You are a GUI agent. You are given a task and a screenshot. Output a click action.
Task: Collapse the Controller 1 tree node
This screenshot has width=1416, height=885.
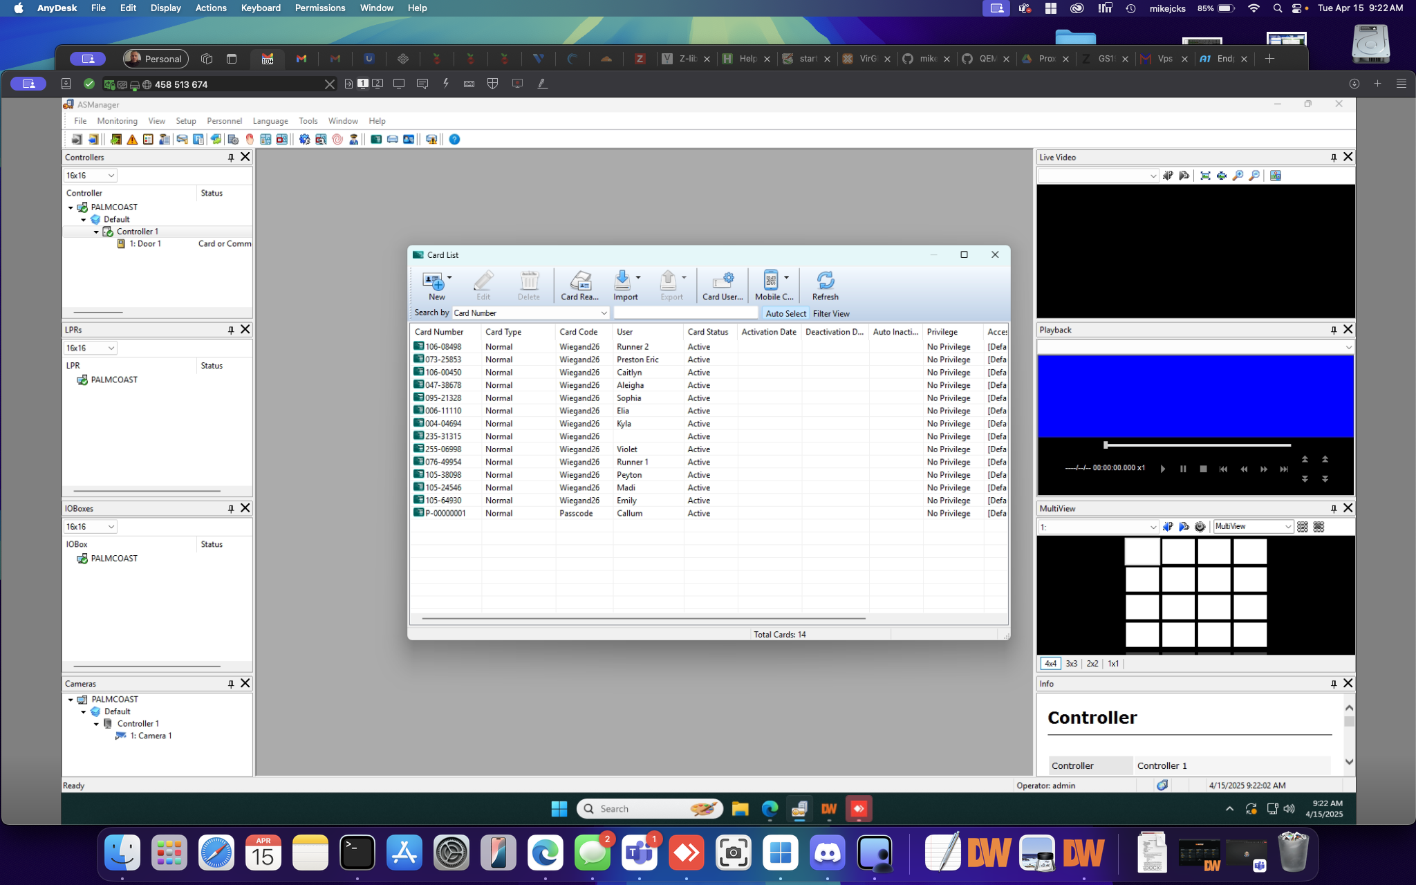[x=96, y=232]
